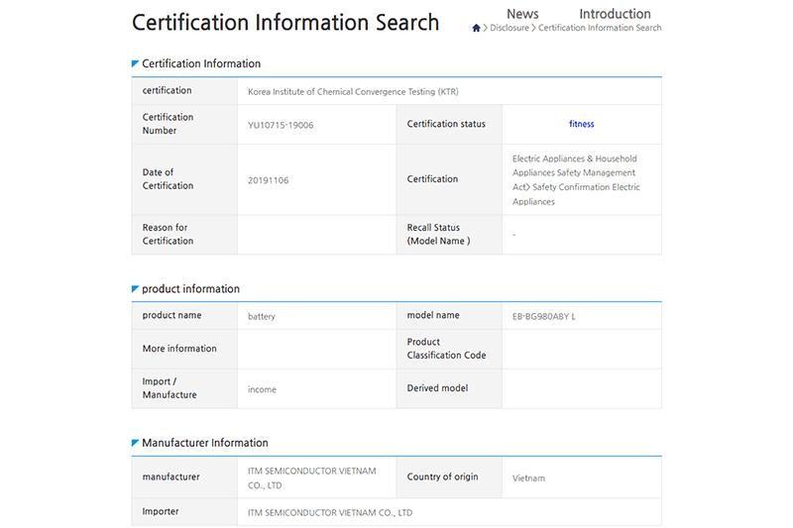Open the News menu
The image size is (793, 528).
click(x=522, y=14)
